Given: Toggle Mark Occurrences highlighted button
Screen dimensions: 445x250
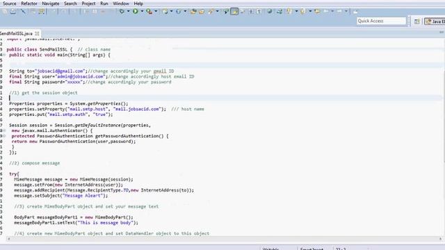Looking at the screenshot, I should click(234, 11).
